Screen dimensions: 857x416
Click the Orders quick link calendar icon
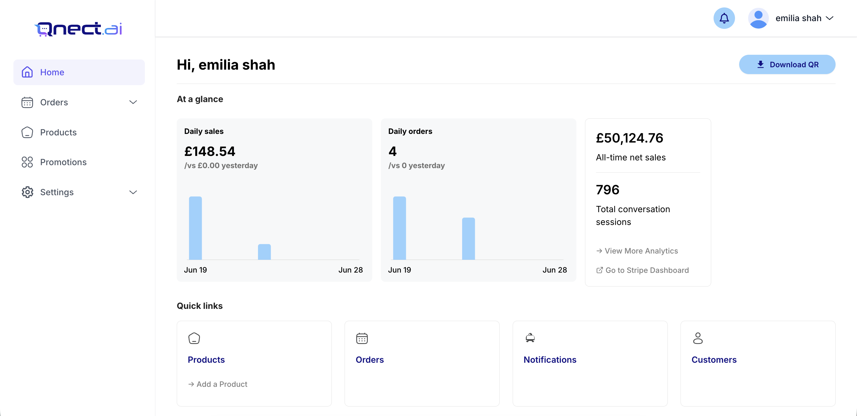(362, 338)
